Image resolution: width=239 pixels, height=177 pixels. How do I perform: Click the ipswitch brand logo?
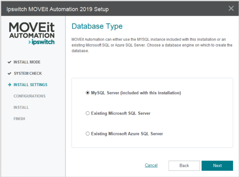(41, 42)
